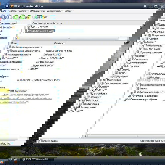Viewport: 165px width, 165px height.
Task: Select Работна площ tree item
Action: point(140,59)
